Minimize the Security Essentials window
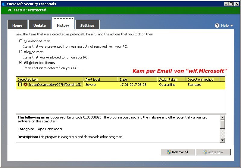 pyautogui.click(x=226, y=4)
